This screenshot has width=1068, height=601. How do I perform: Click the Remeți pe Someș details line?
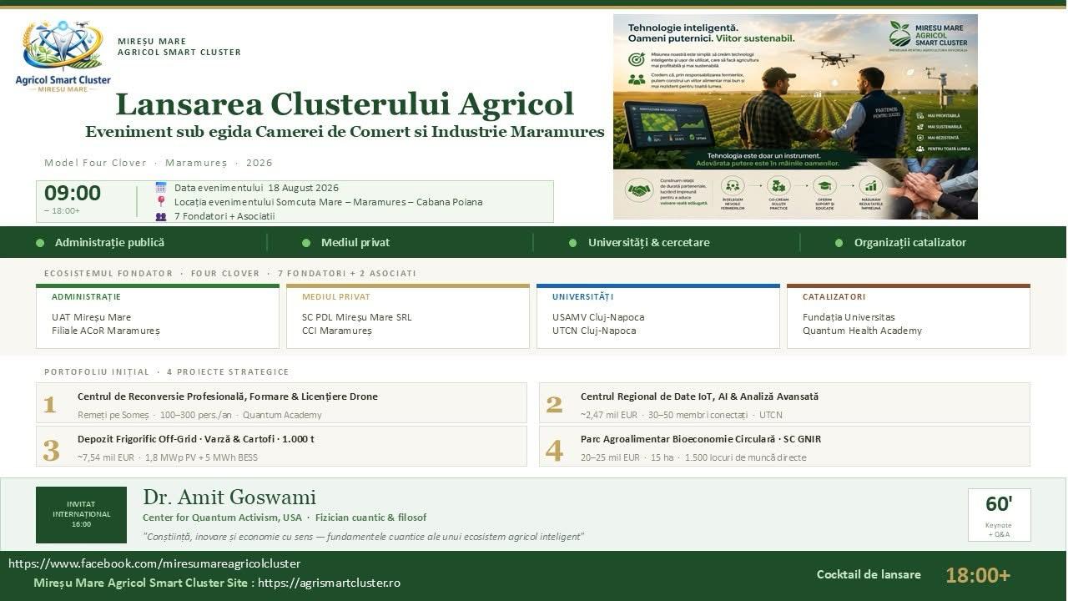[199, 415]
